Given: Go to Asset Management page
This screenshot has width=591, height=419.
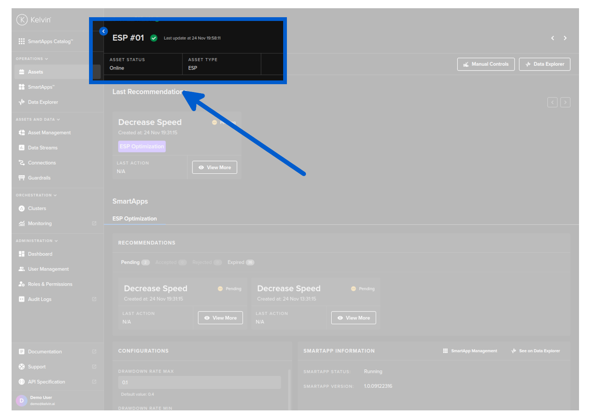Looking at the screenshot, I should [49, 133].
